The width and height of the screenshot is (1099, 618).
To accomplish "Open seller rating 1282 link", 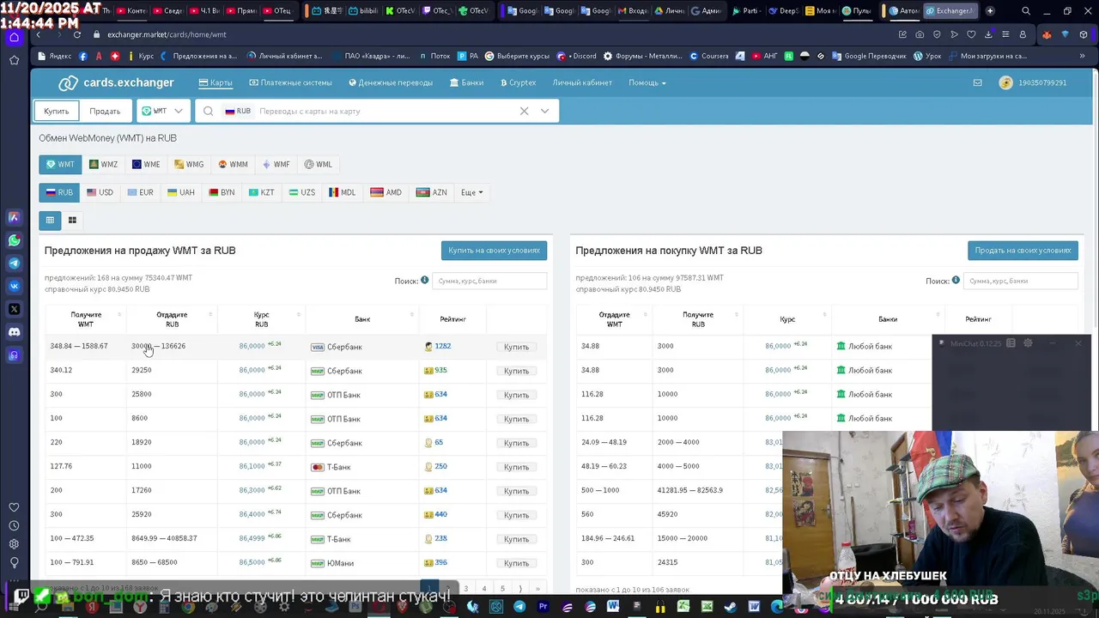I will point(442,346).
